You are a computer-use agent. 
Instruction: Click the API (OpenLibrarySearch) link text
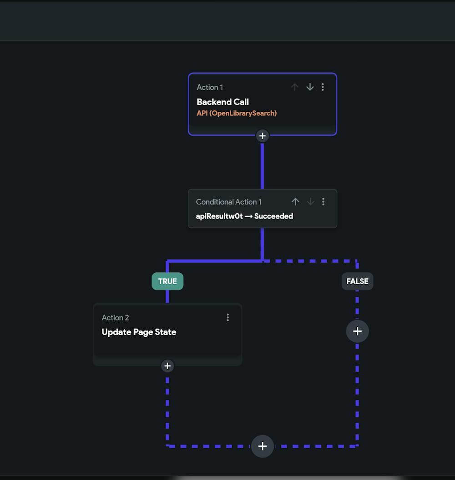(x=236, y=113)
